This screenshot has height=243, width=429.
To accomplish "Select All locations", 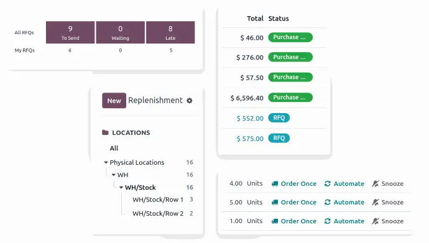I will point(114,148).
